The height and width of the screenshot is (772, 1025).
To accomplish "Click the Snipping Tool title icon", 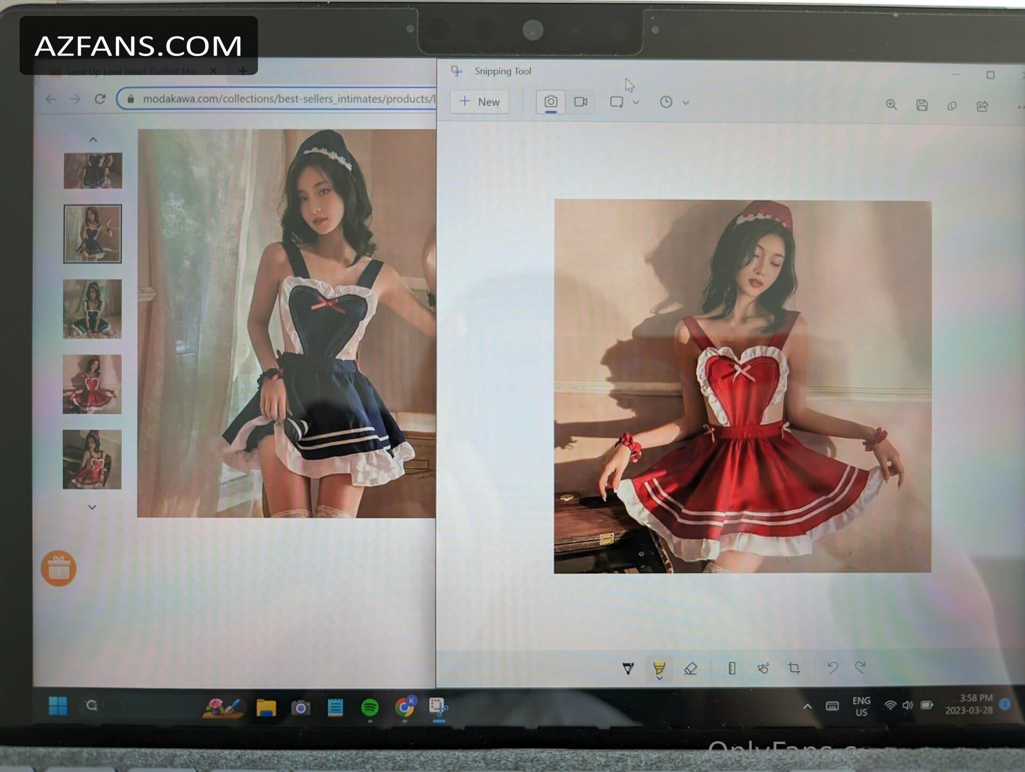I will (456, 71).
